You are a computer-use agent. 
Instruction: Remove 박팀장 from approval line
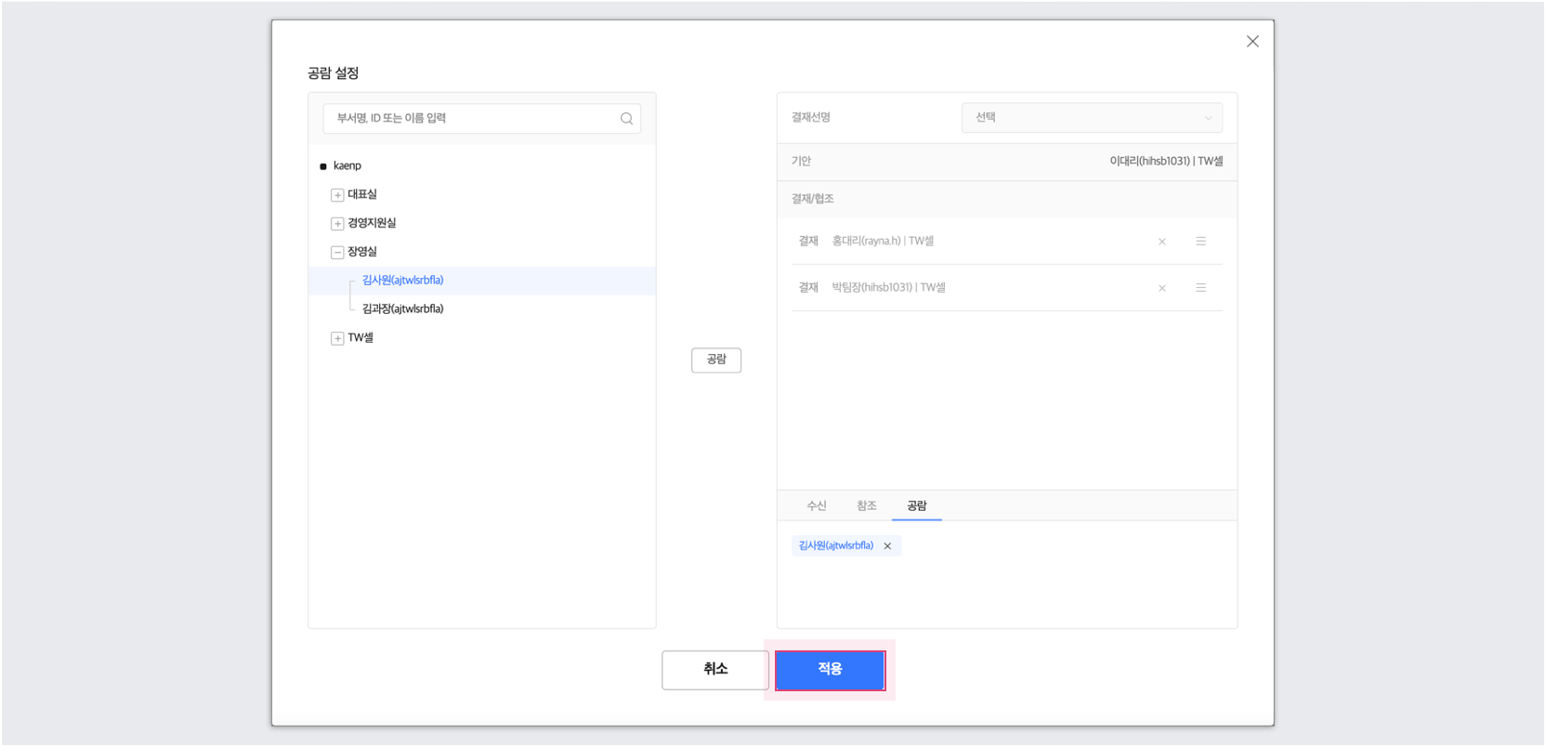1161,288
